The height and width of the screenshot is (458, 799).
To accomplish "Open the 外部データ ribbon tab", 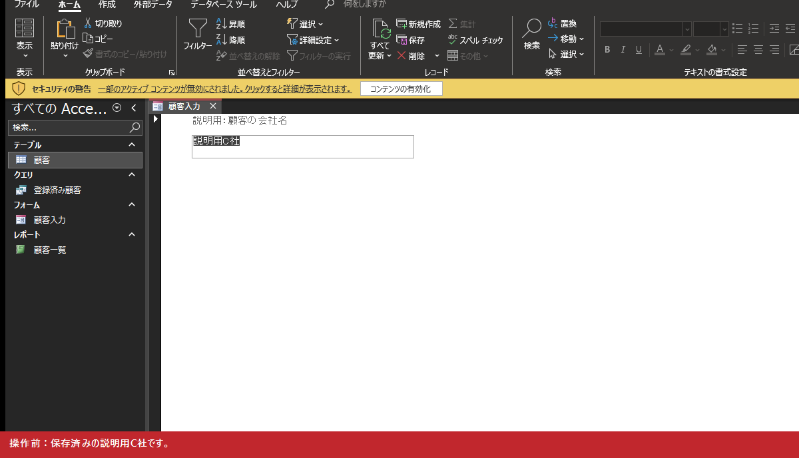I will tap(152, 5).
